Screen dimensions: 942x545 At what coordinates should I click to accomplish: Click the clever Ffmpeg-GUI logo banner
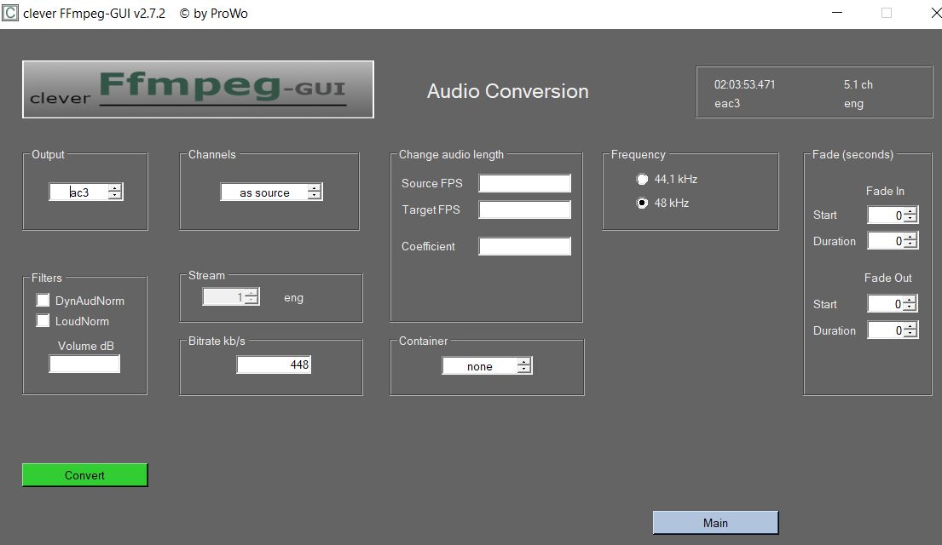tap(199, 89)
